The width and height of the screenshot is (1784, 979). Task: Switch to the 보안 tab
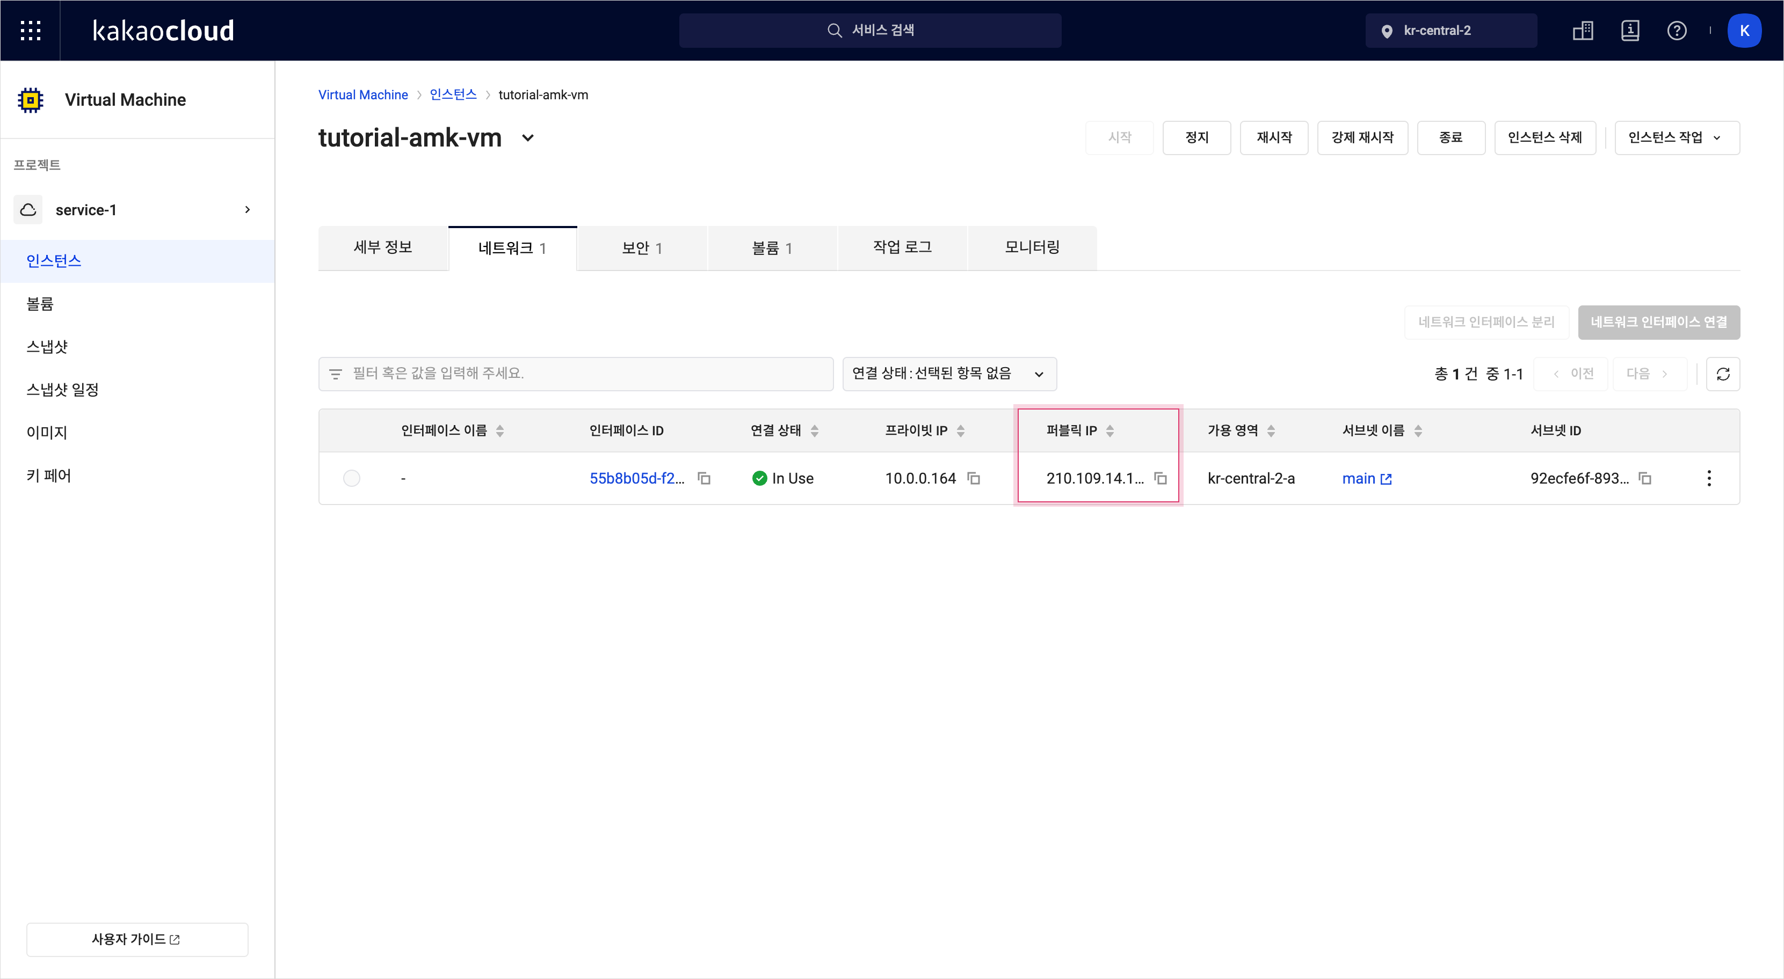click(642, 248)
